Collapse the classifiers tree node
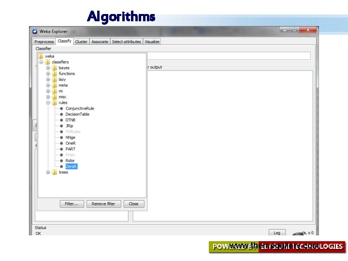This screenshot has width=348, height=261. coord(41,62)
